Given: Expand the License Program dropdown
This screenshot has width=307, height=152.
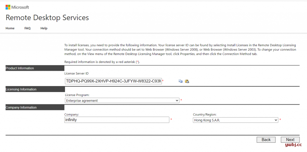Looking at the screenshot, I should [x=122, y=101].
